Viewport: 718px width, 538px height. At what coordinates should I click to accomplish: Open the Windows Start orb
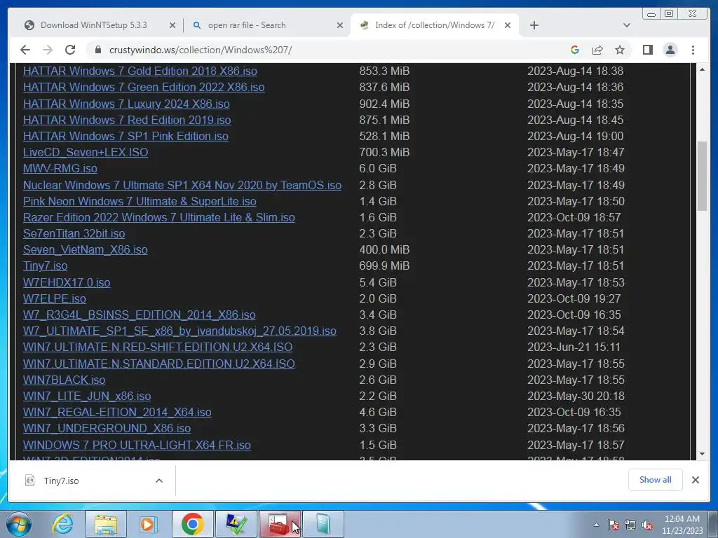tap(19, 524)
